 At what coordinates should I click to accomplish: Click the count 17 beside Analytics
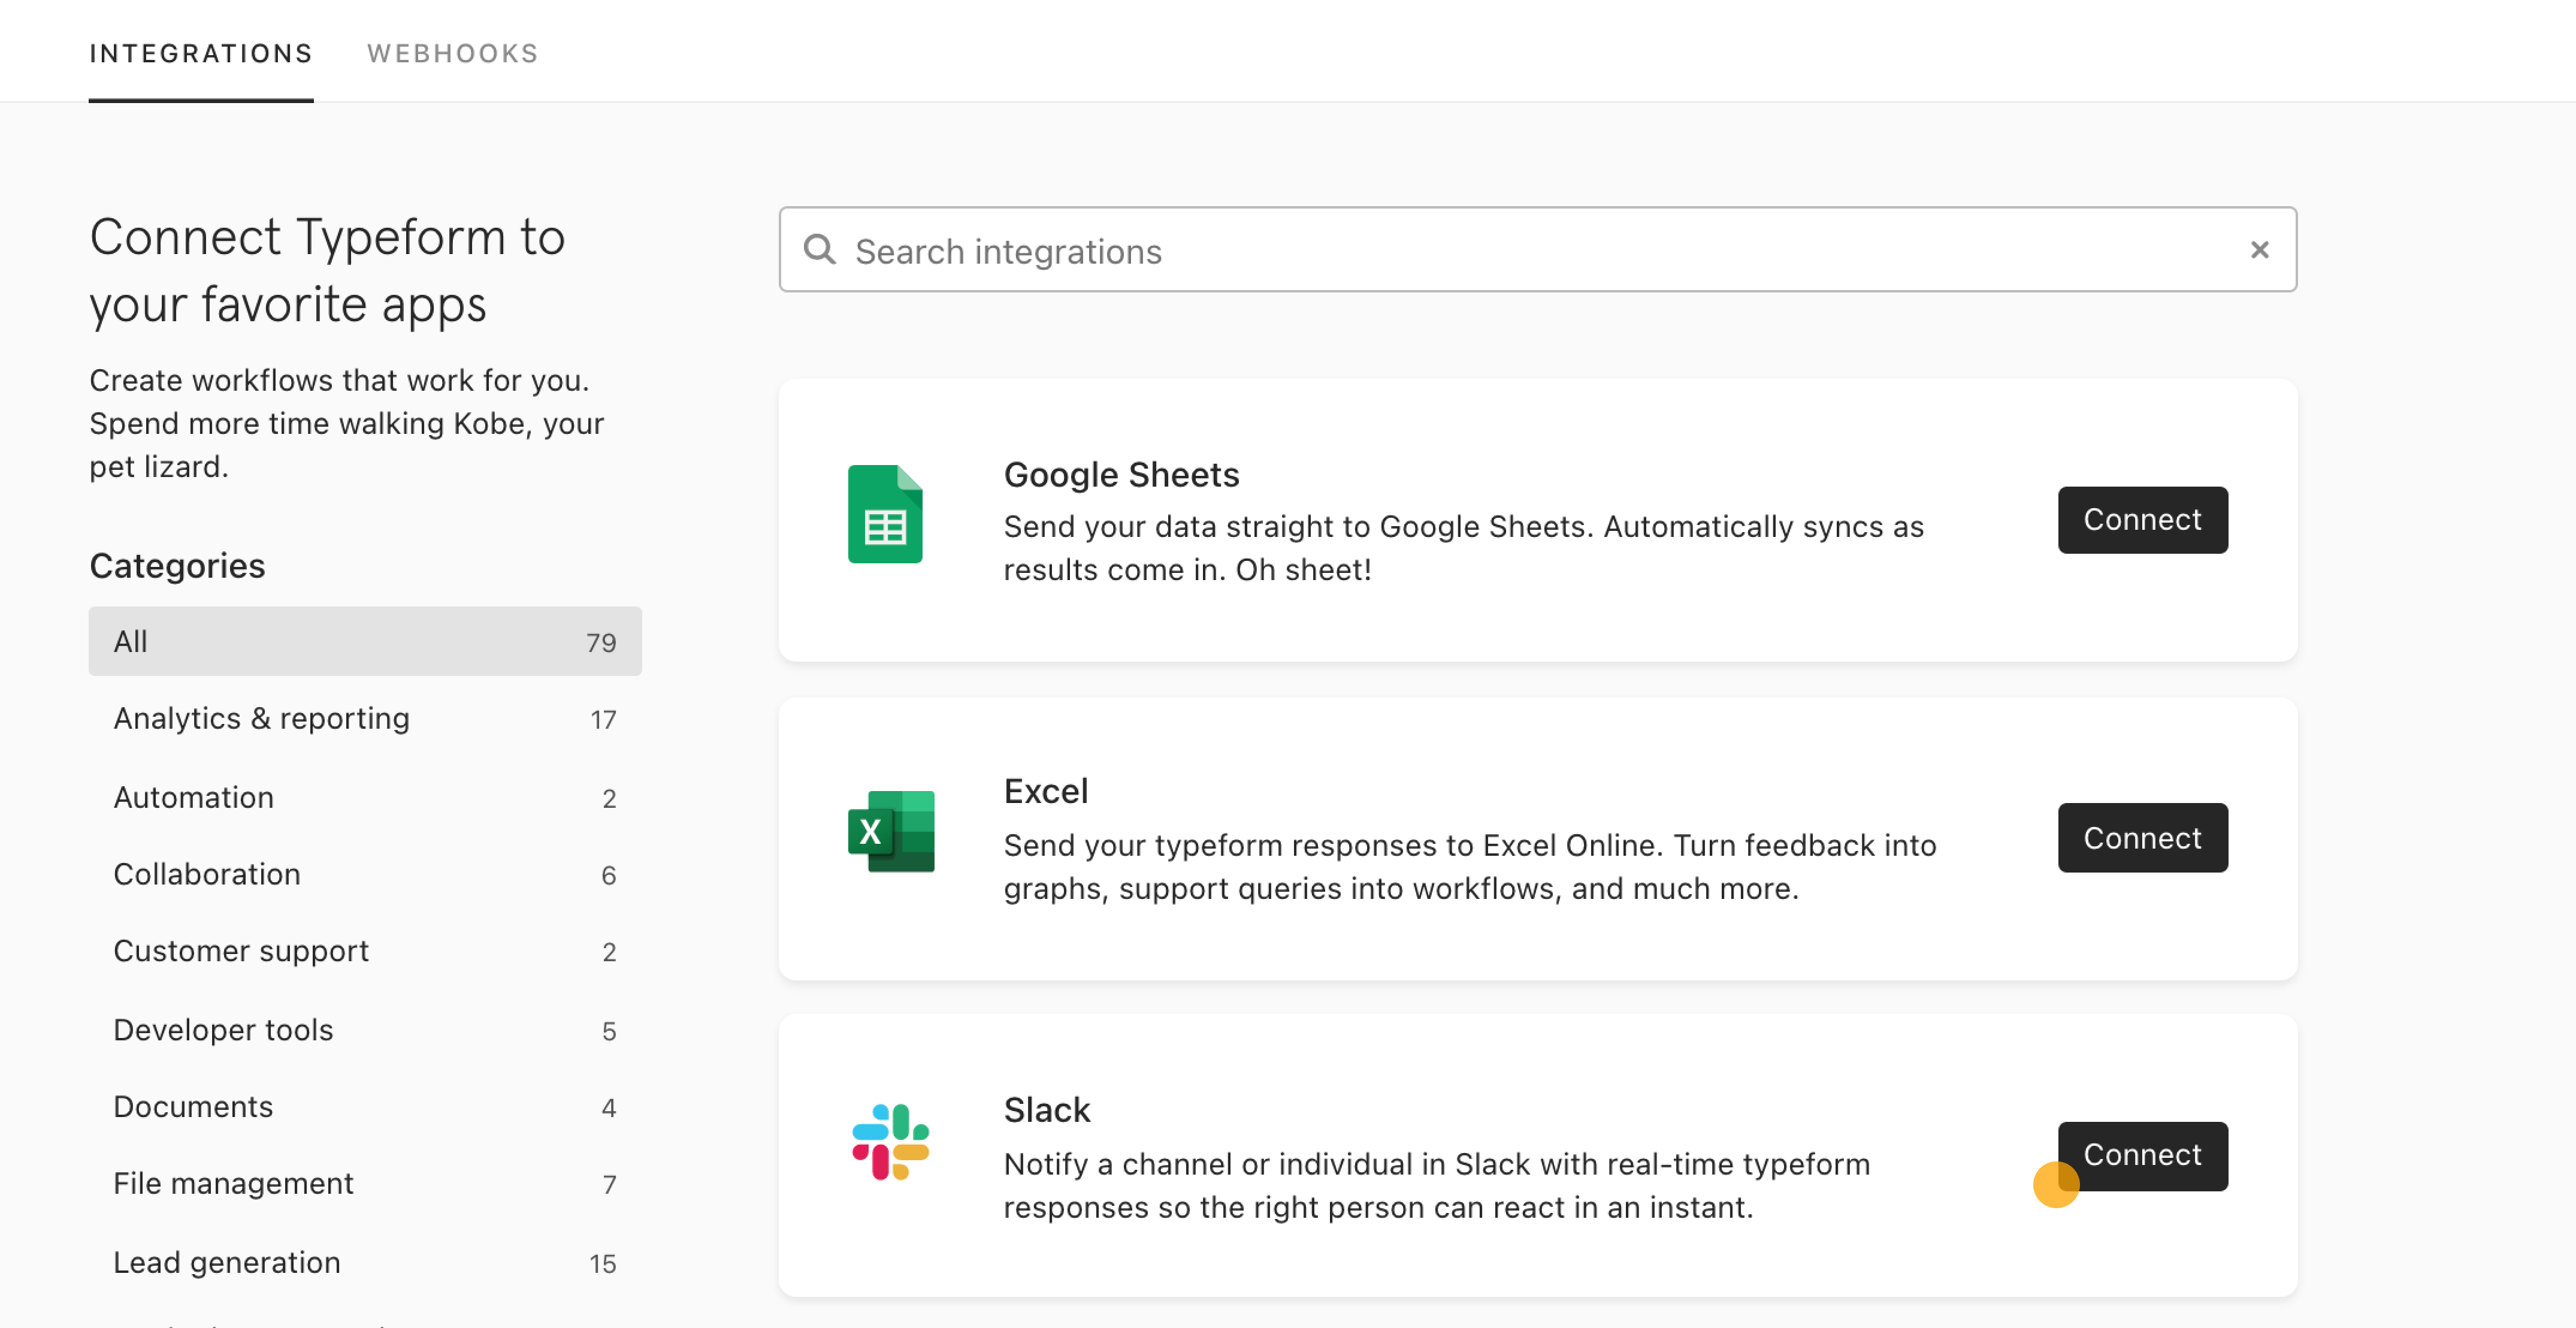pos(603,720)
